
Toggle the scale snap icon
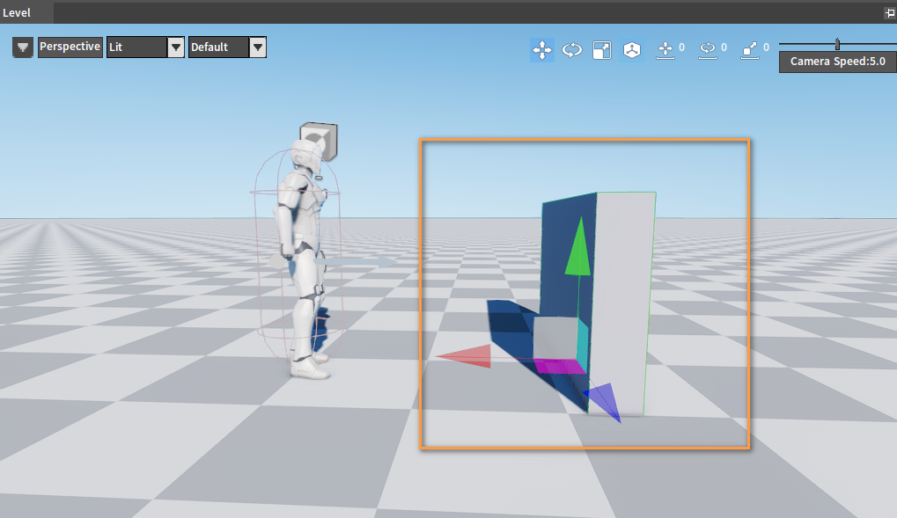750,50
